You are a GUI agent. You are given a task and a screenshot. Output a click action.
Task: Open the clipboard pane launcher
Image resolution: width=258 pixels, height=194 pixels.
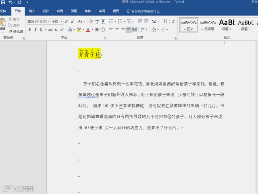[23, 38]
